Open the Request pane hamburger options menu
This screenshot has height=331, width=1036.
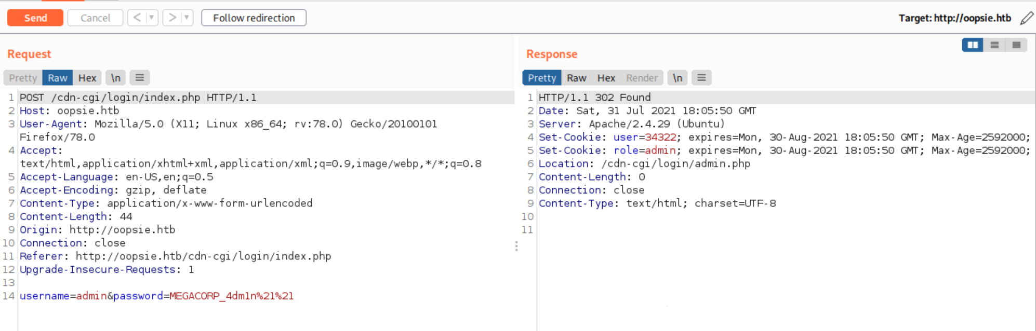coord(140,78)
